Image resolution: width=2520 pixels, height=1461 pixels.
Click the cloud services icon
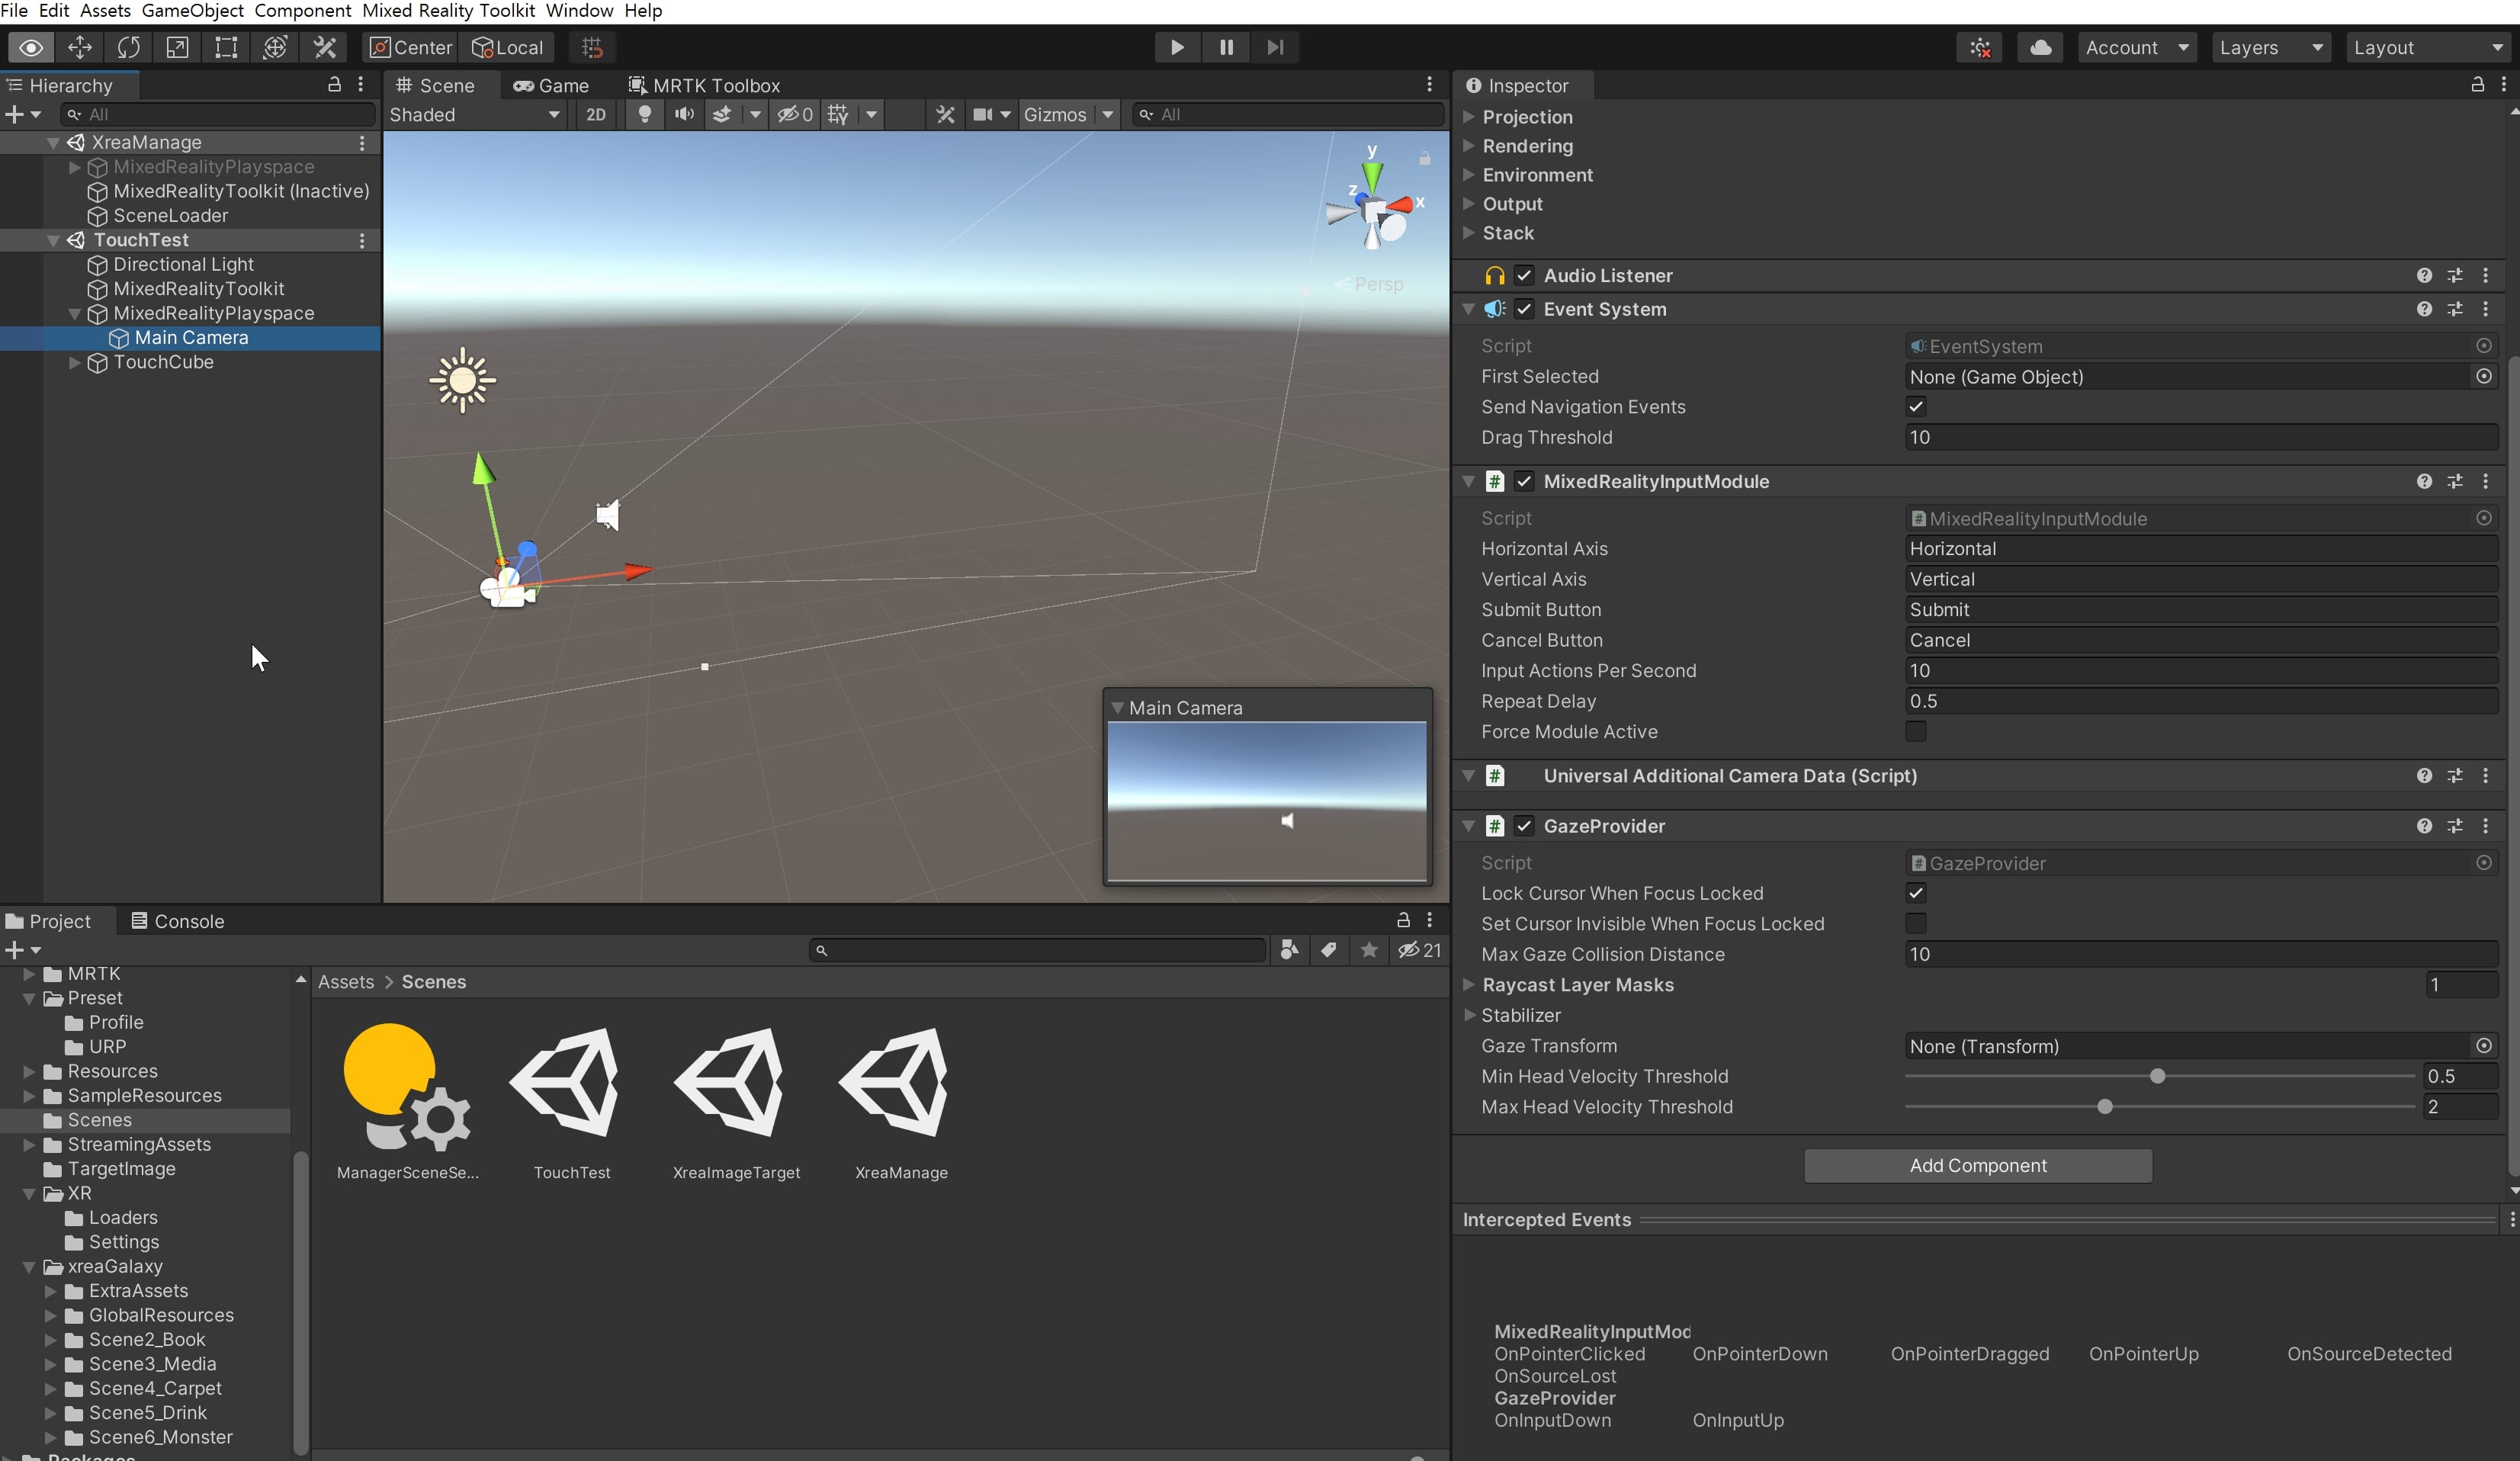(x=2040, y=47)
